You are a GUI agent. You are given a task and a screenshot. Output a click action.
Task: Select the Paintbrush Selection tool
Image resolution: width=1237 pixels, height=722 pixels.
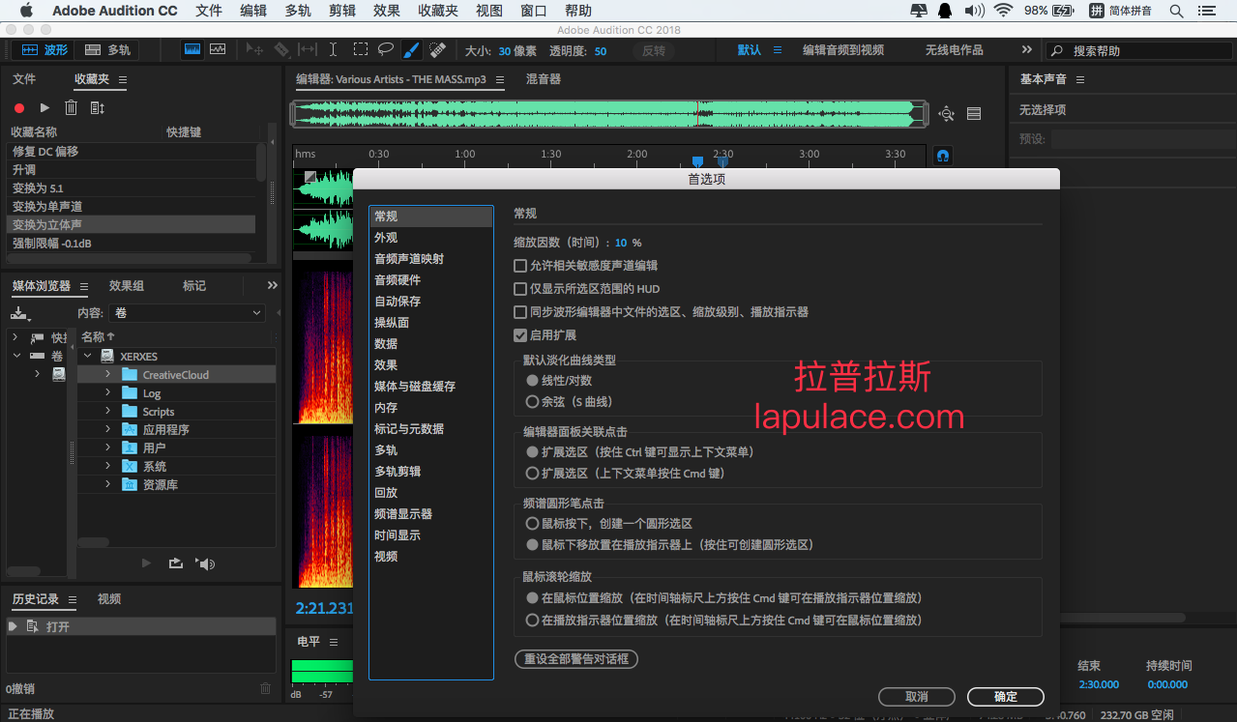click(x=411, y=49)
